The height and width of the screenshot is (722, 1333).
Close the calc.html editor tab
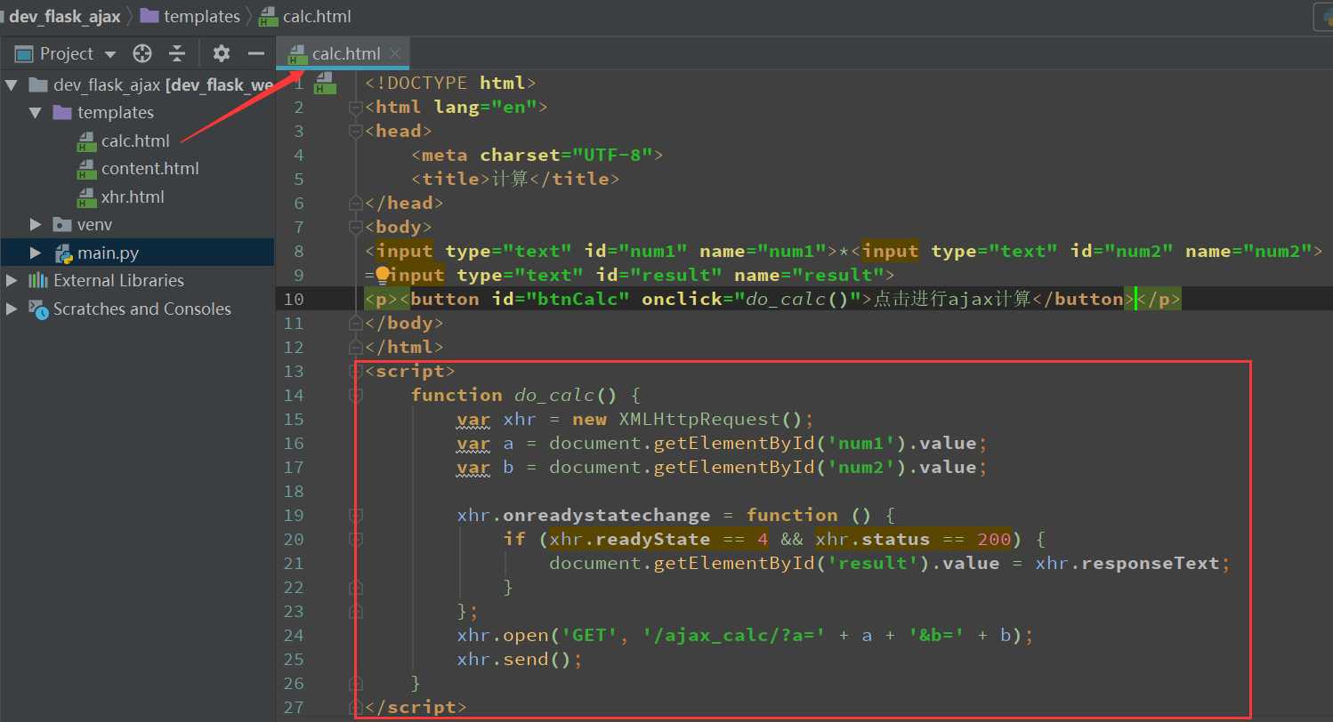click(396, 54)
